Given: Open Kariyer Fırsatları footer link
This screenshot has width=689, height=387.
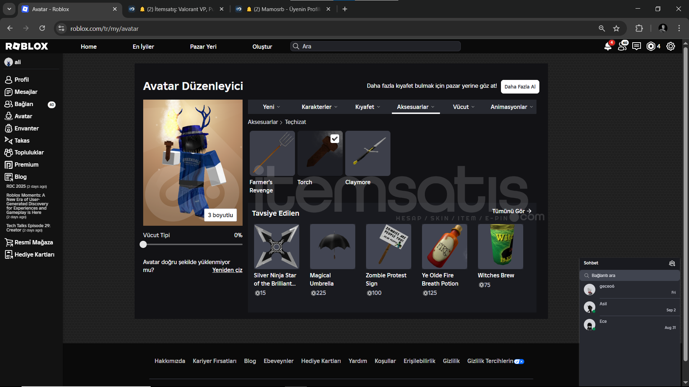Looking at the screenshot, I should point(215,361).
